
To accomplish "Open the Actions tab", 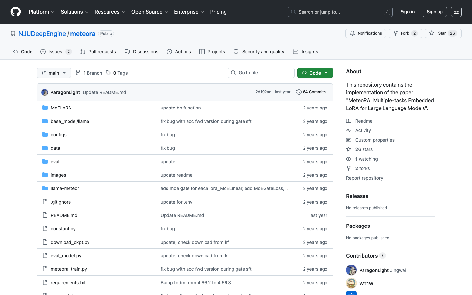I will pyautogui.click(x=179, y=52).
